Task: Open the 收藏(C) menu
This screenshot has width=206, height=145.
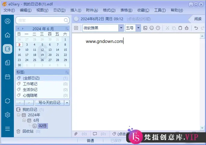Action: [x=143, y=10]
